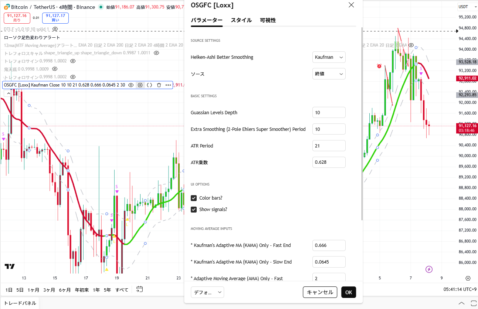Disable the Show signals? checkbox
This screenshot has height=309, width=478.
pos(194,210)
